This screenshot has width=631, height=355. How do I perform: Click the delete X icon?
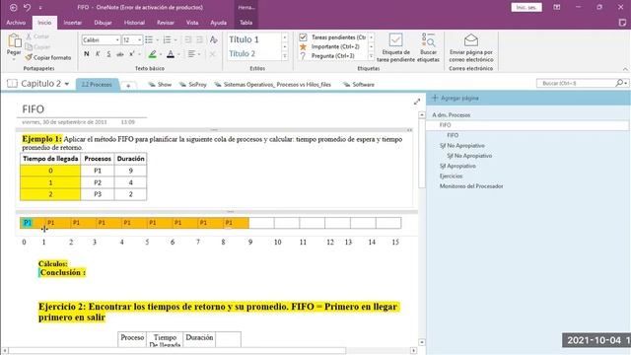point(213,54)
